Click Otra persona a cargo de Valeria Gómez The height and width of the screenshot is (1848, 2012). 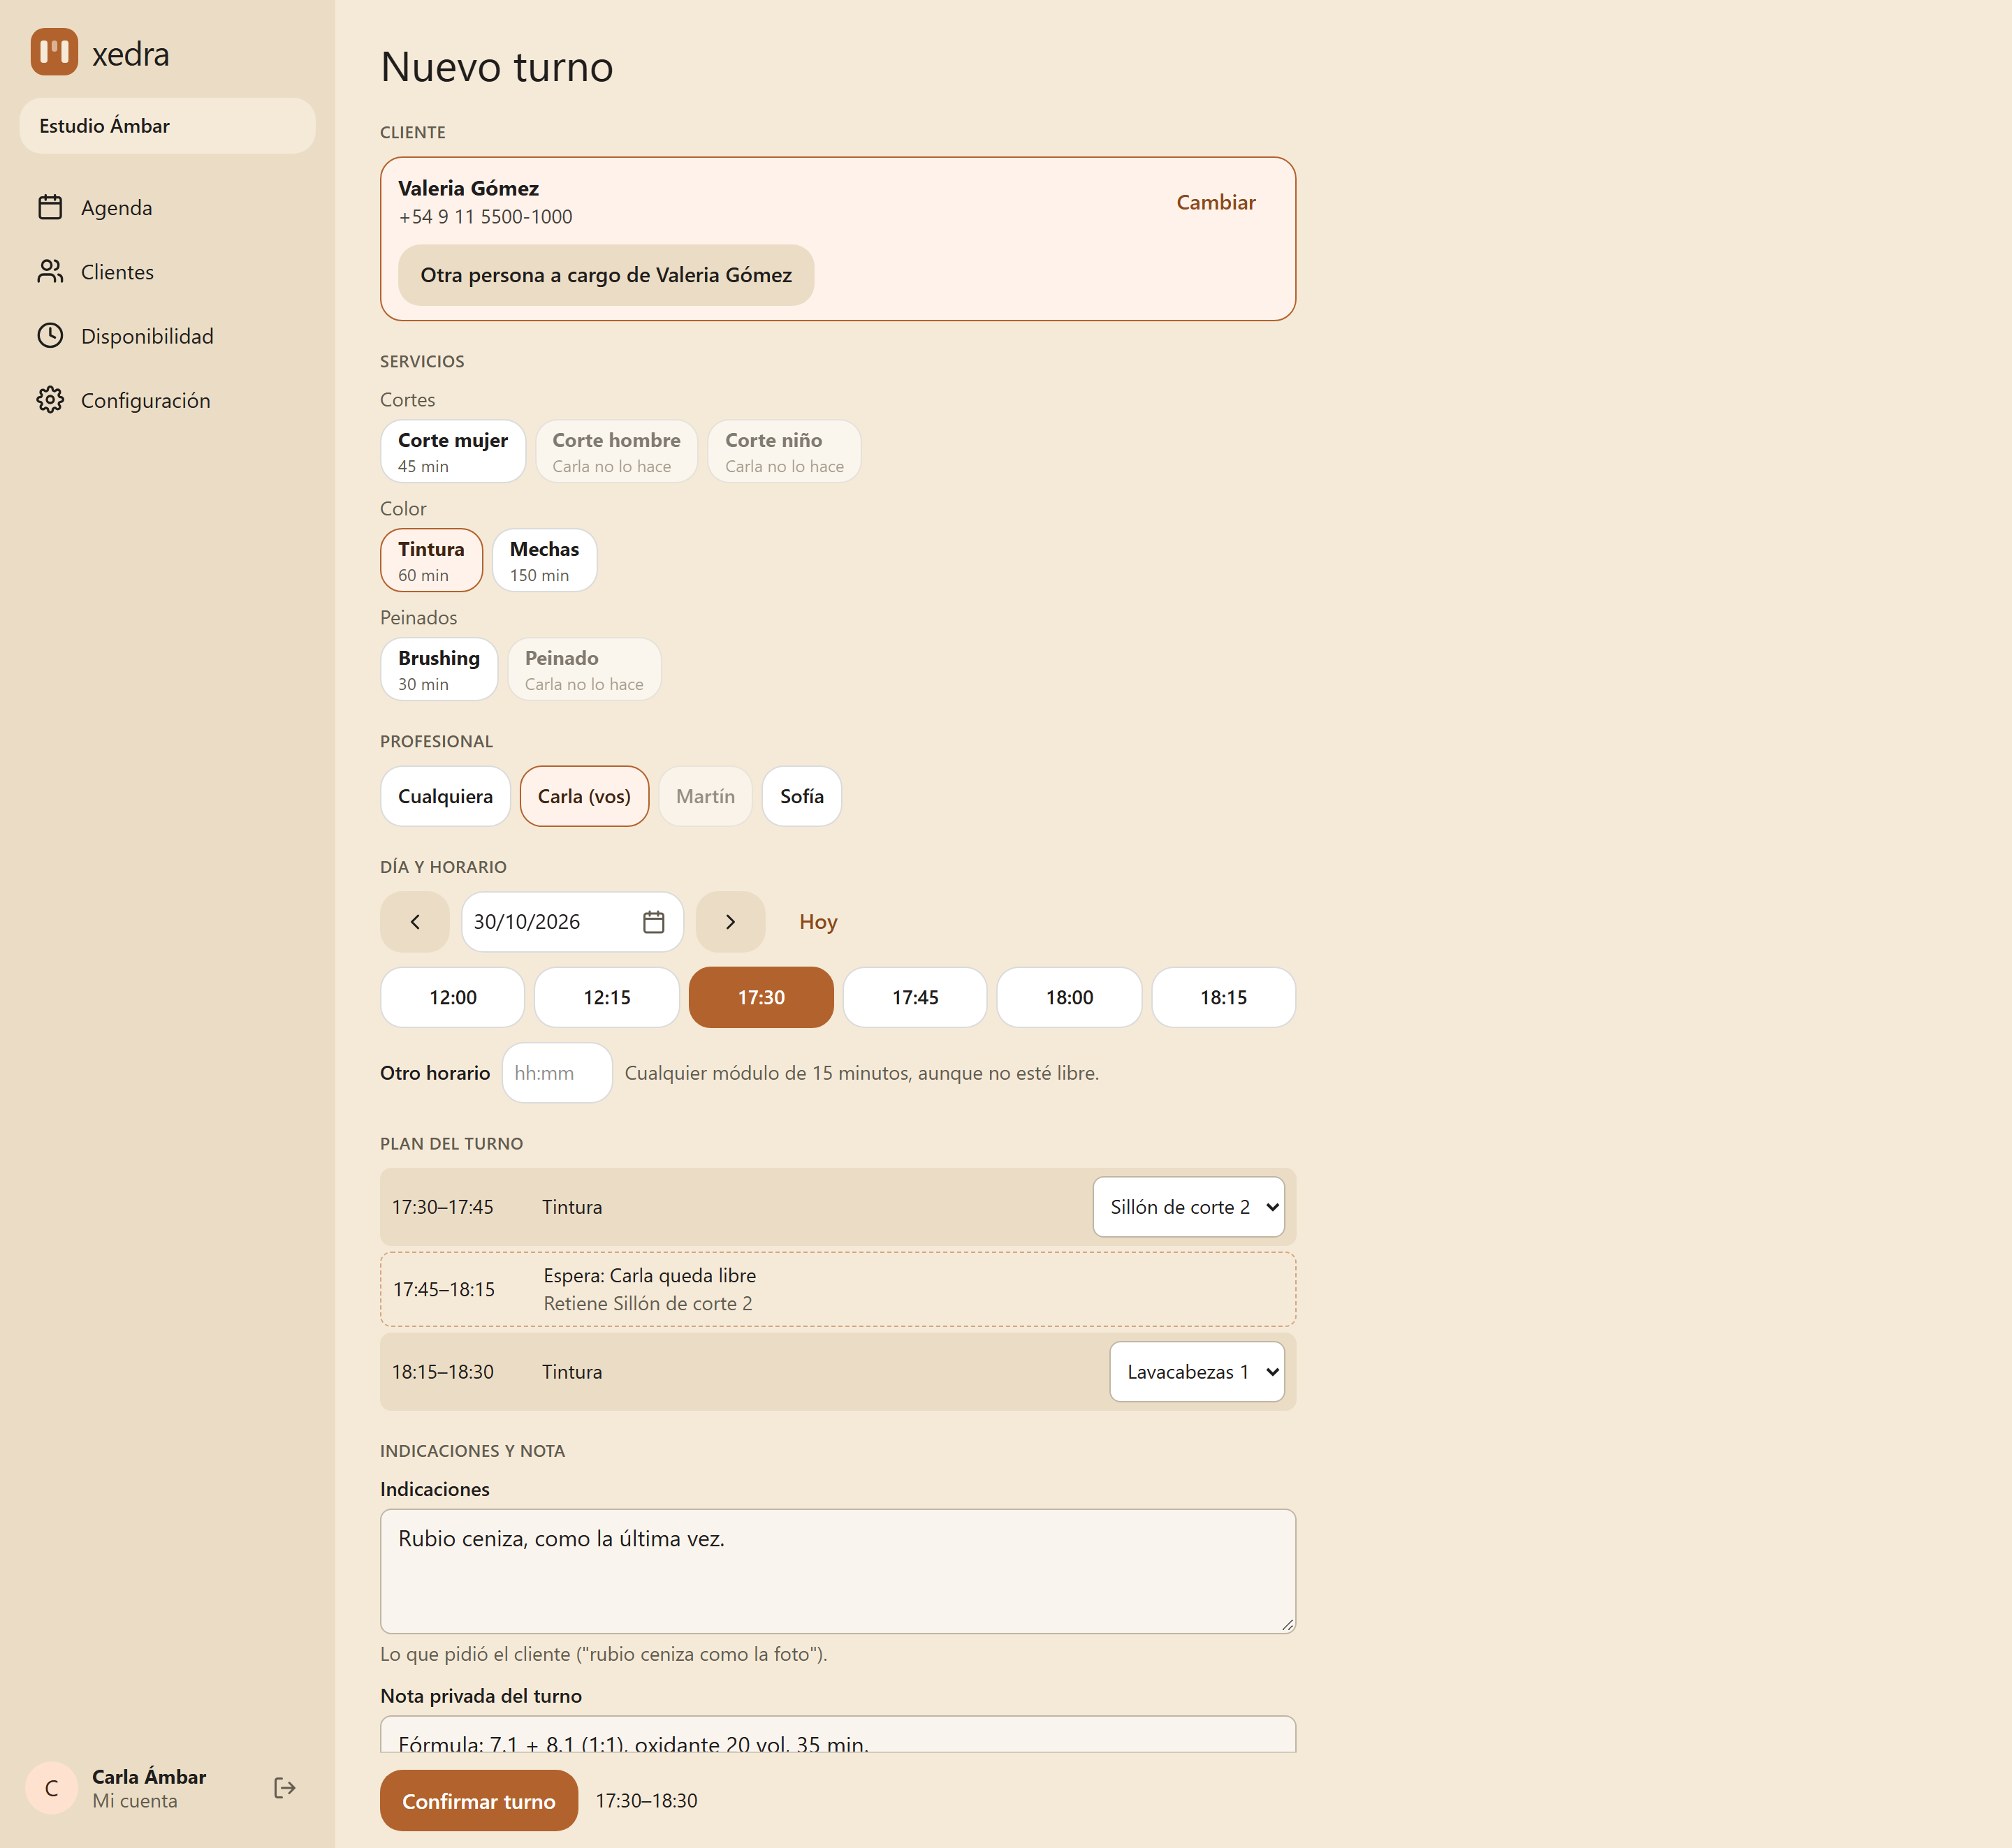(606, 275)
